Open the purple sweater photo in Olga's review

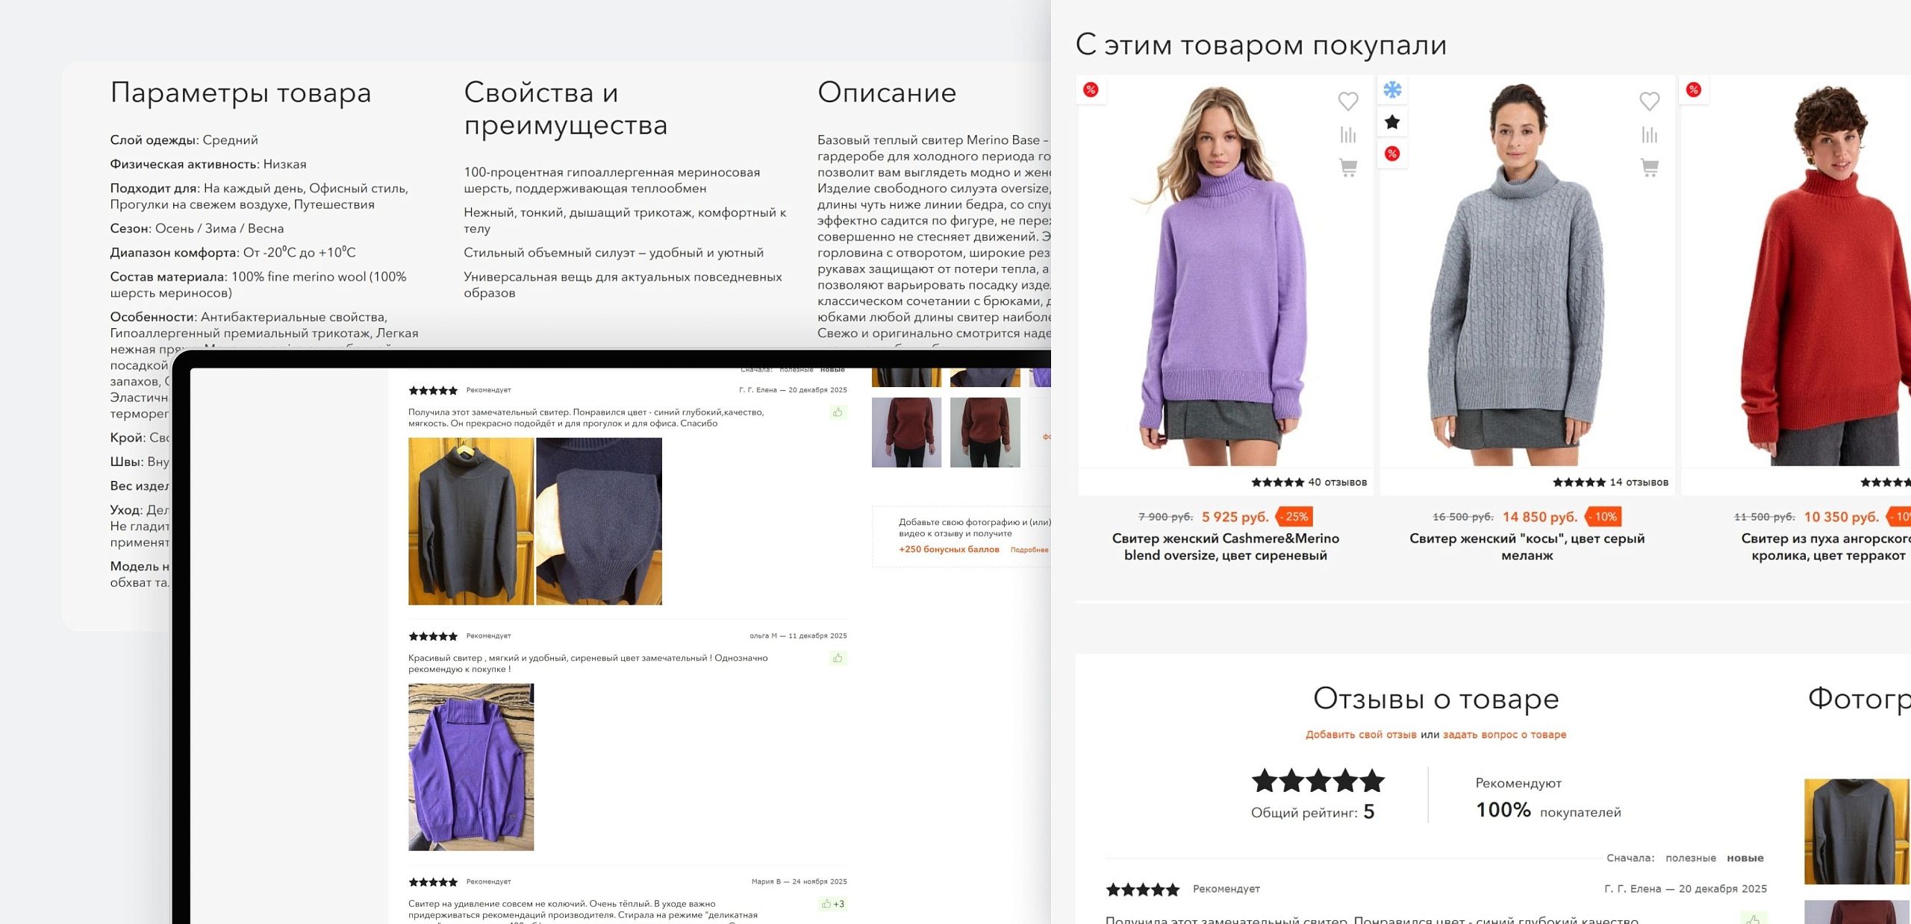click(x=471, y=767)
